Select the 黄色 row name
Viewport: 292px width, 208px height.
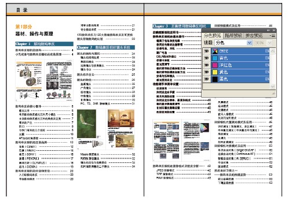tap(224, 72)
